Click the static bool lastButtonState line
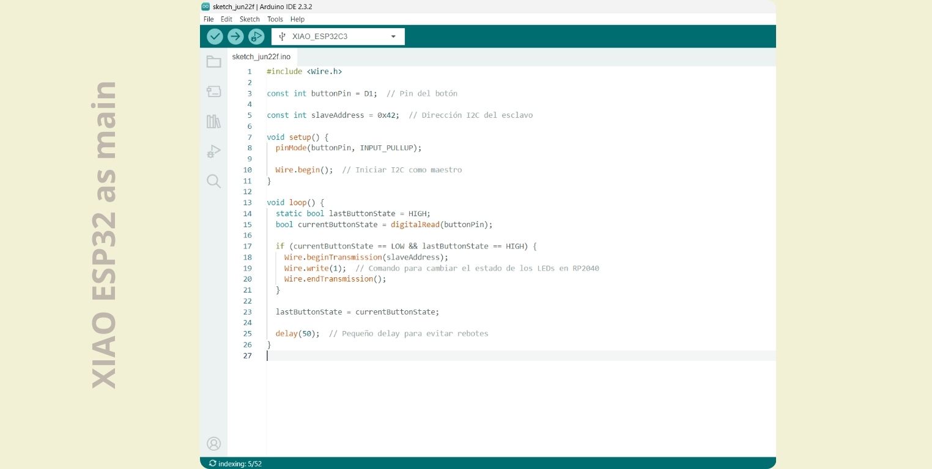 tap(353, 213)
